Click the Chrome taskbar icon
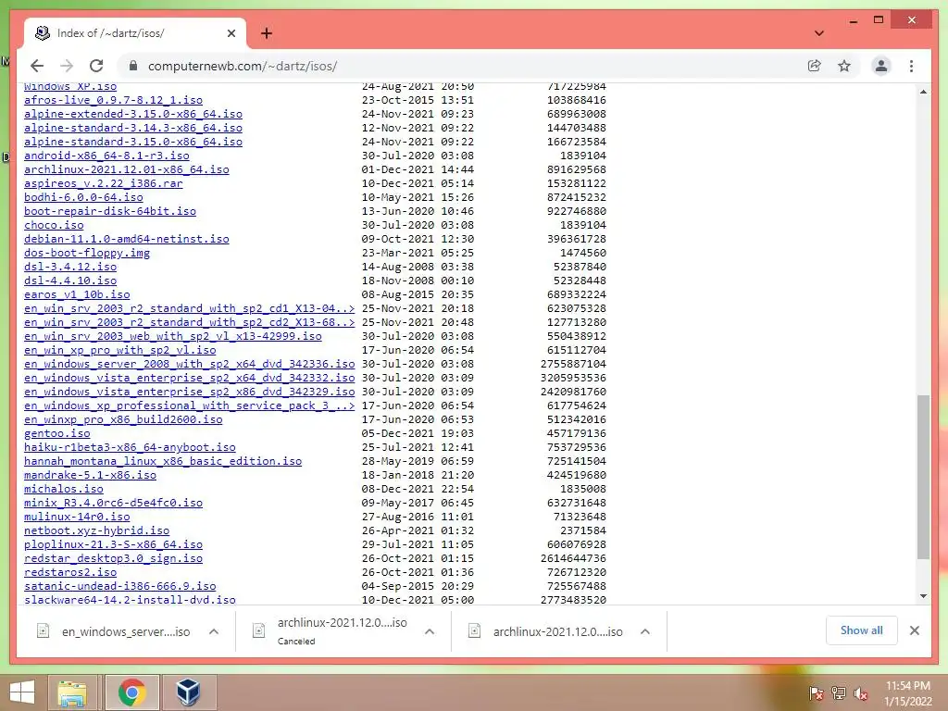 click(132, 692)
